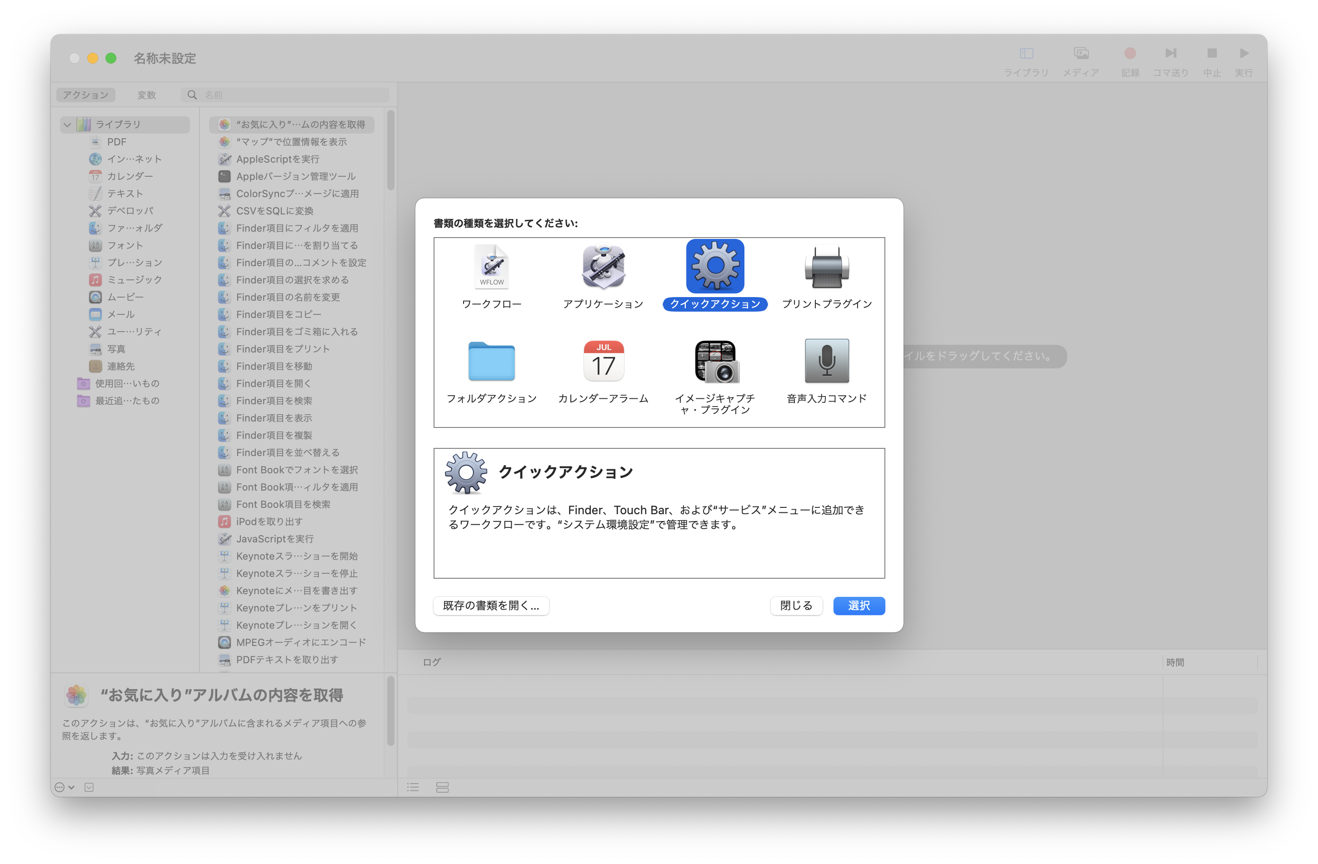Image resolution: width=1318 pixels, height=864 pixels.
Task: Collapse the ライブラリ disclosure triangle
Action: 68,124
